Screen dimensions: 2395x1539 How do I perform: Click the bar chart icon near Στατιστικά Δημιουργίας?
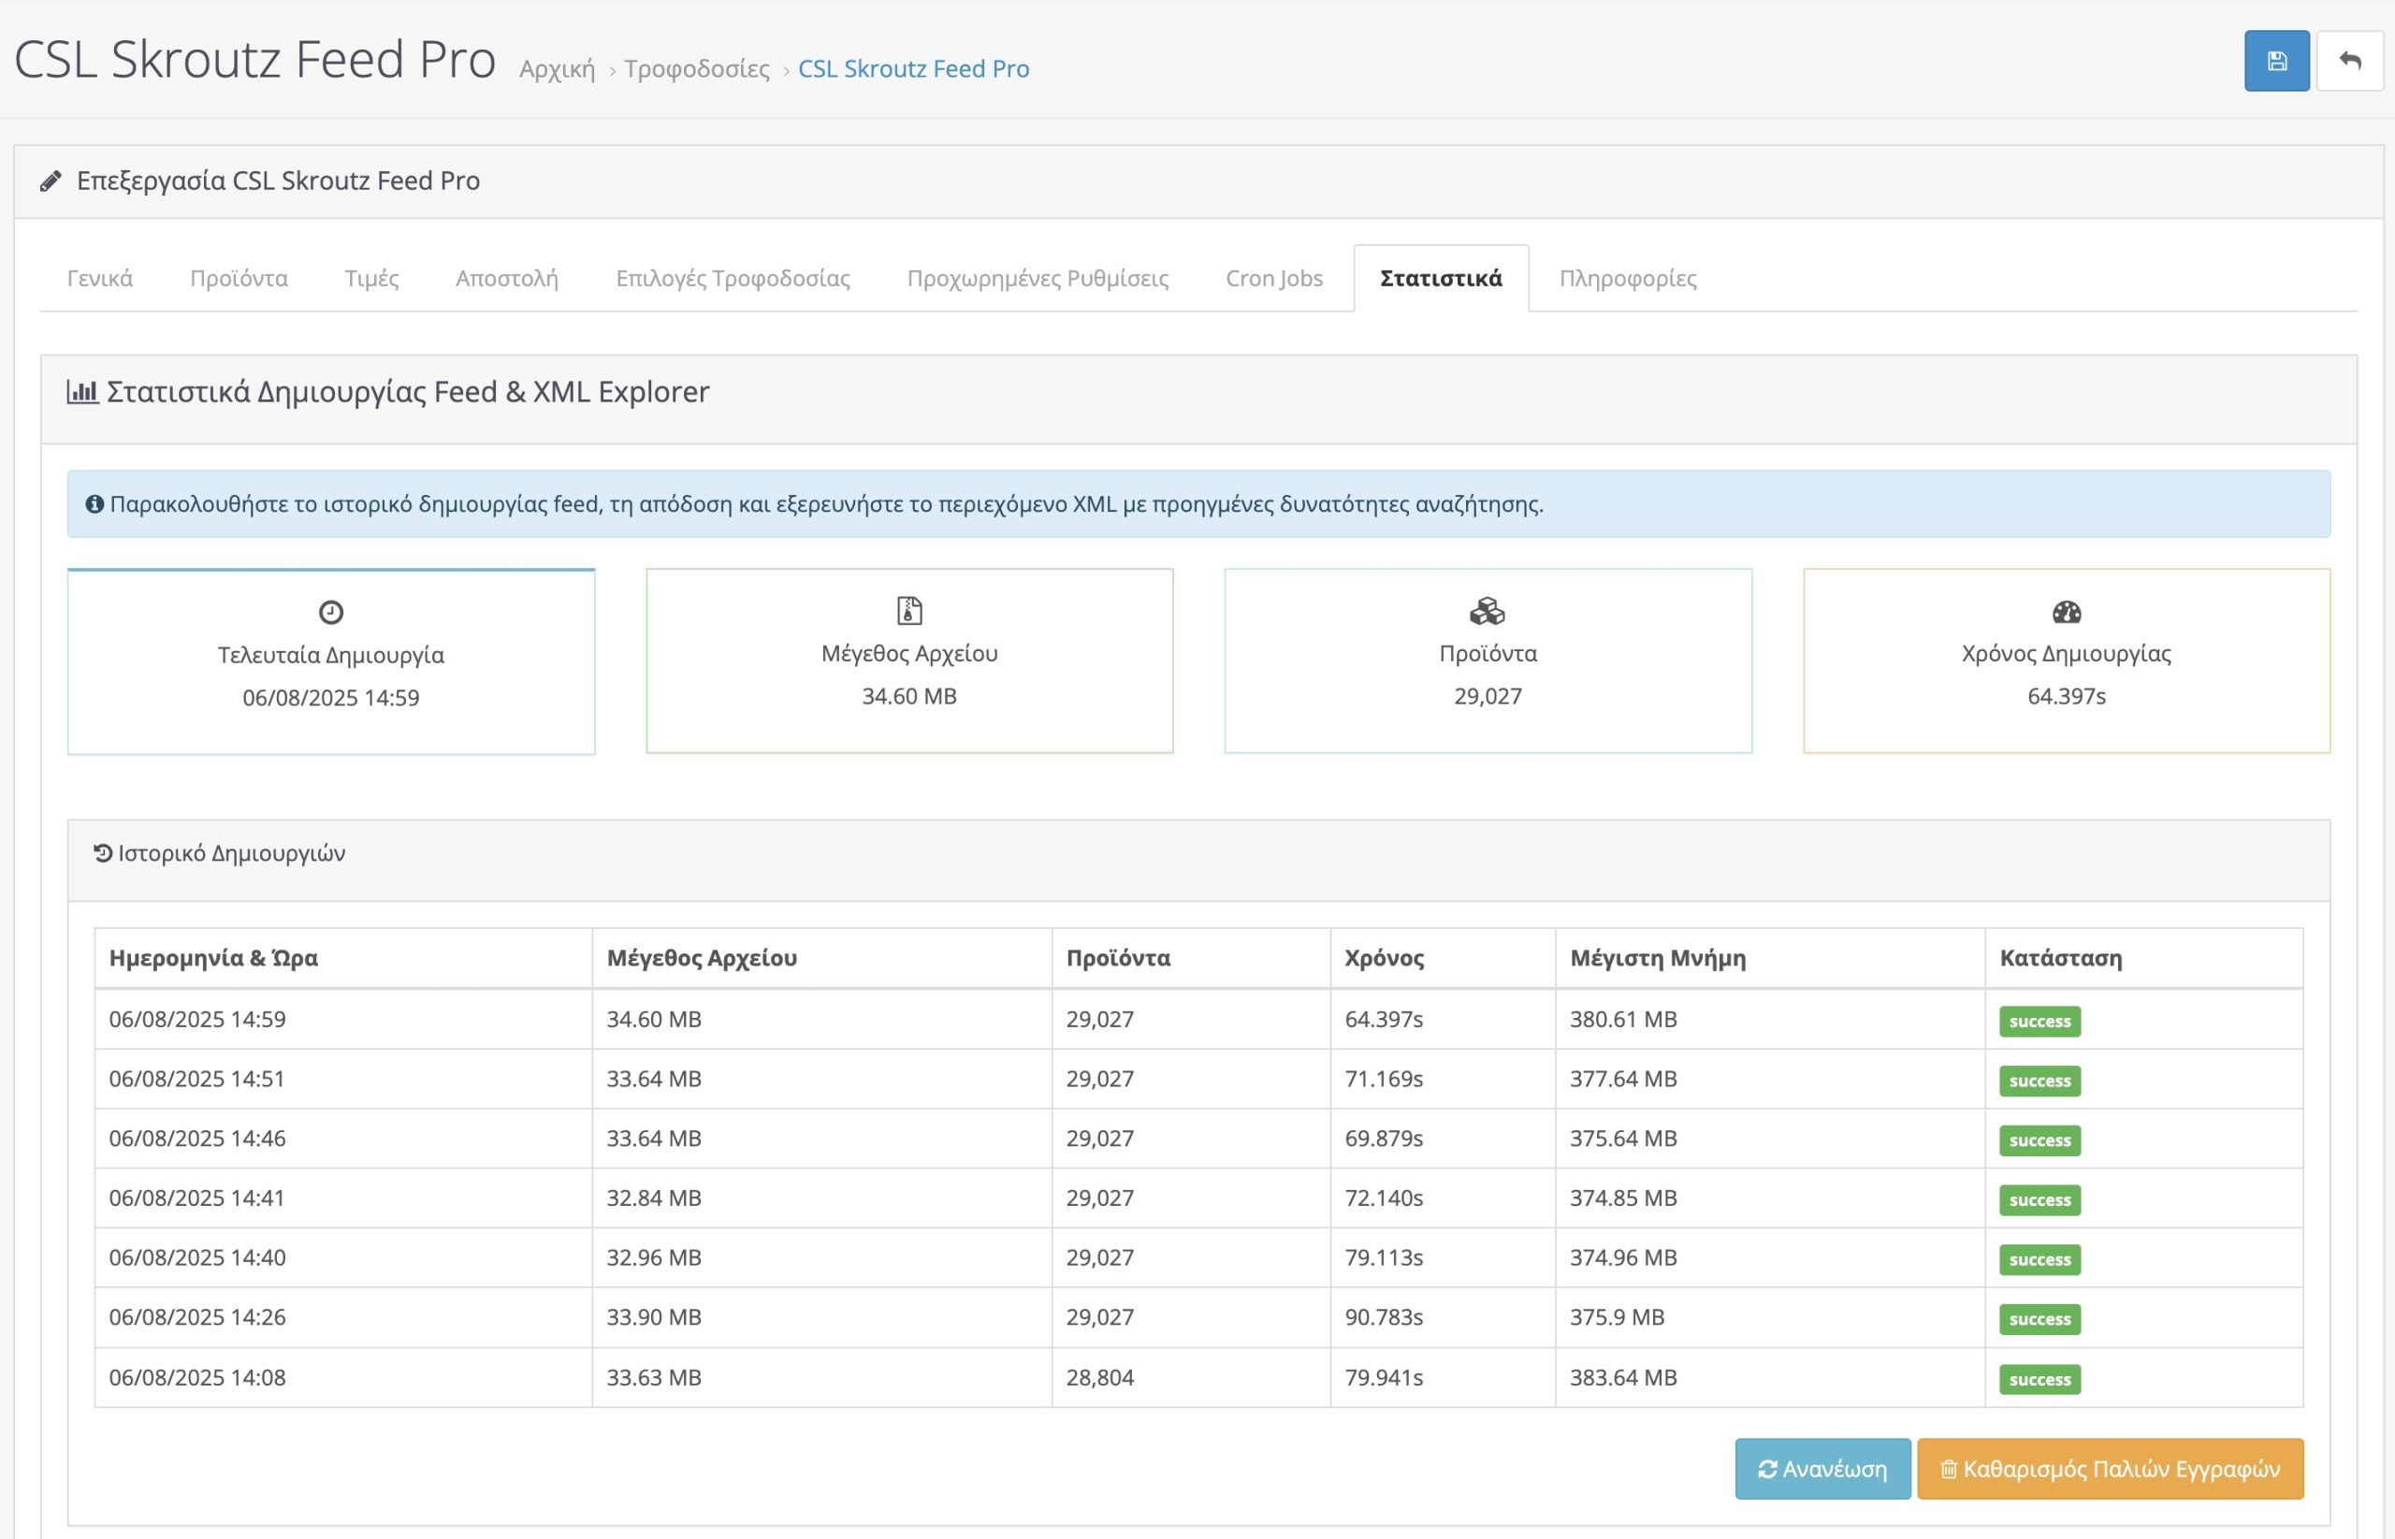pos(82,391)
